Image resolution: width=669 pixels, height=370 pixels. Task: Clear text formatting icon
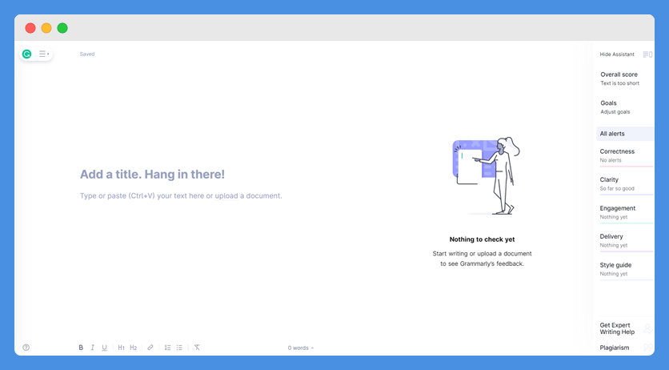(x=197, y=348)
